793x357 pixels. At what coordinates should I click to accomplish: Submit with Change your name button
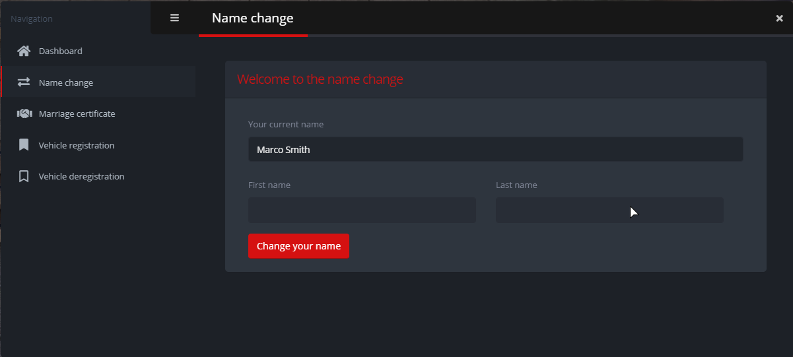(298, 246)
